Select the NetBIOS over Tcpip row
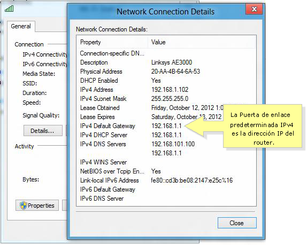Viewport: 307px width, 245px height. pos(166,171)
